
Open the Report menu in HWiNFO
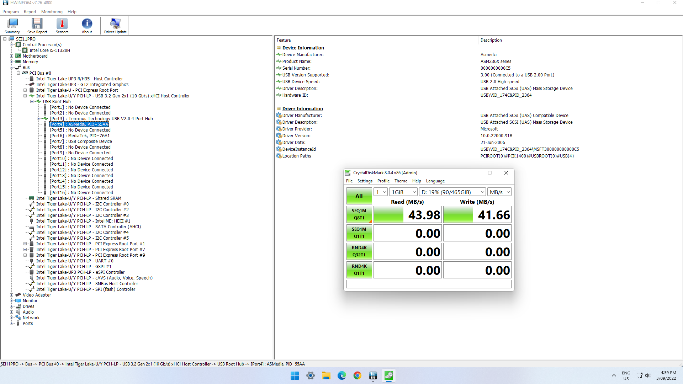pos(30,12)
